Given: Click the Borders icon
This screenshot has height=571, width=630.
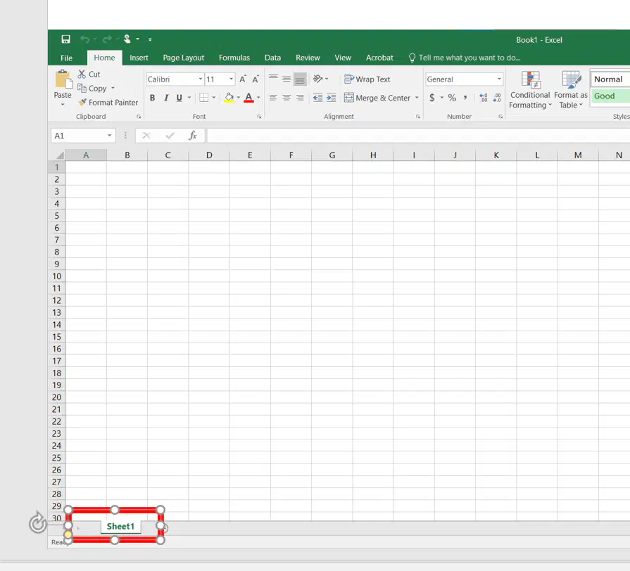Looking at the screenshot, I should pyautogui.click(x=203, y=98).
